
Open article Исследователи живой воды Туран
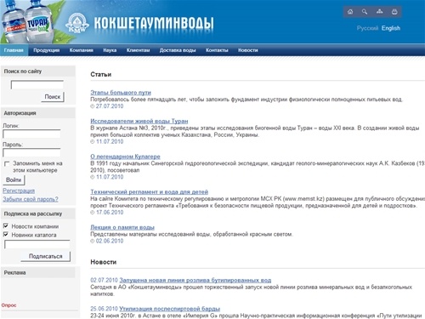point(139,121)
